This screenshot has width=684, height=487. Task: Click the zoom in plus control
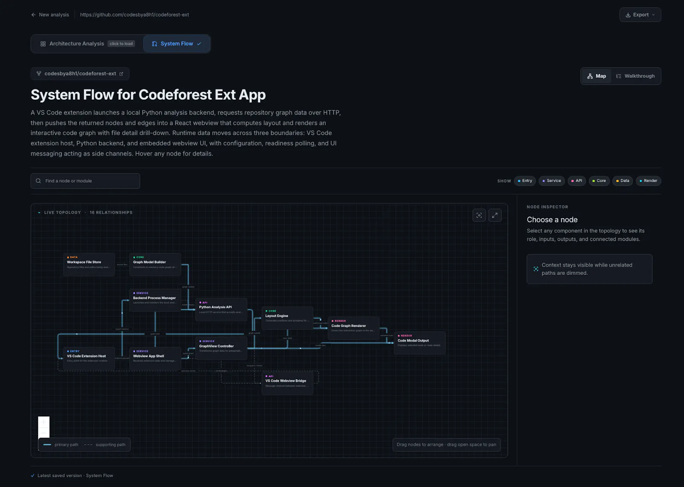tap(44, 422)
